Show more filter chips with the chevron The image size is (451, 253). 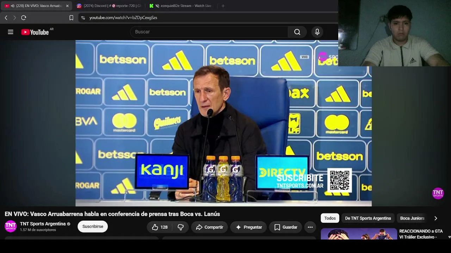(x=435, y=218)
